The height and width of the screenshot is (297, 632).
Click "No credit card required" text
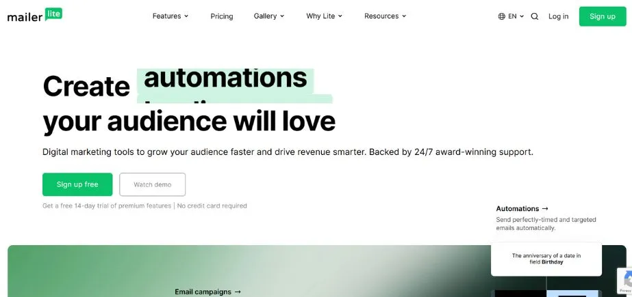click(x=212, y=206)
